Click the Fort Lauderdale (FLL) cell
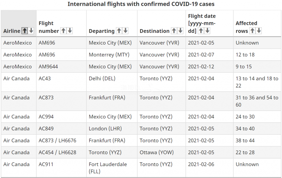This screenshot has height=178, width=282. 112,168
